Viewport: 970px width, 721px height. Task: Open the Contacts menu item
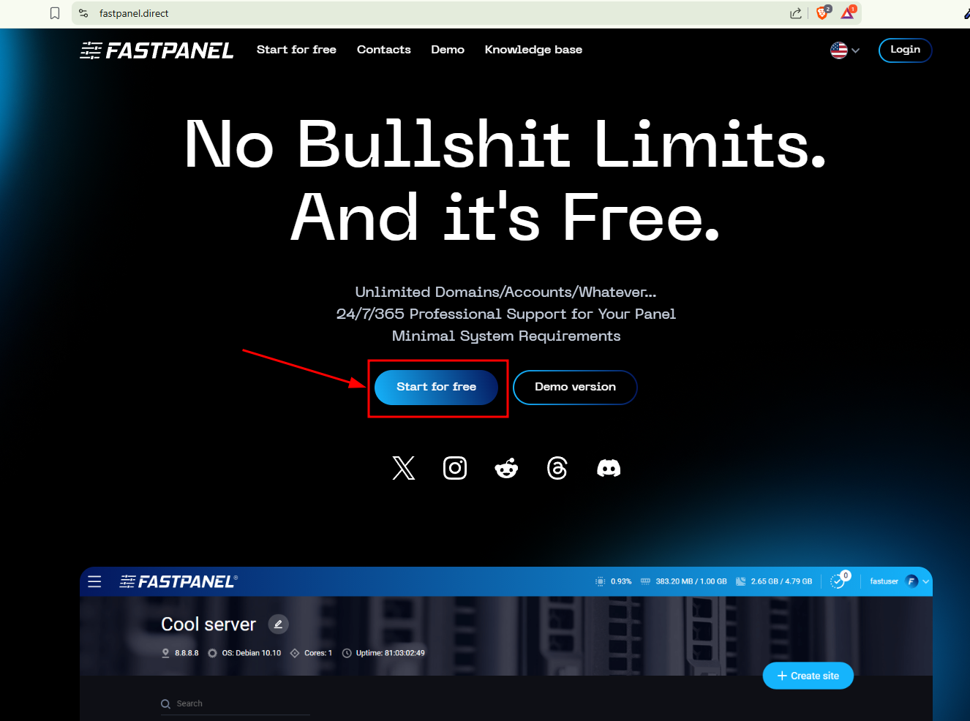[383, 50]
